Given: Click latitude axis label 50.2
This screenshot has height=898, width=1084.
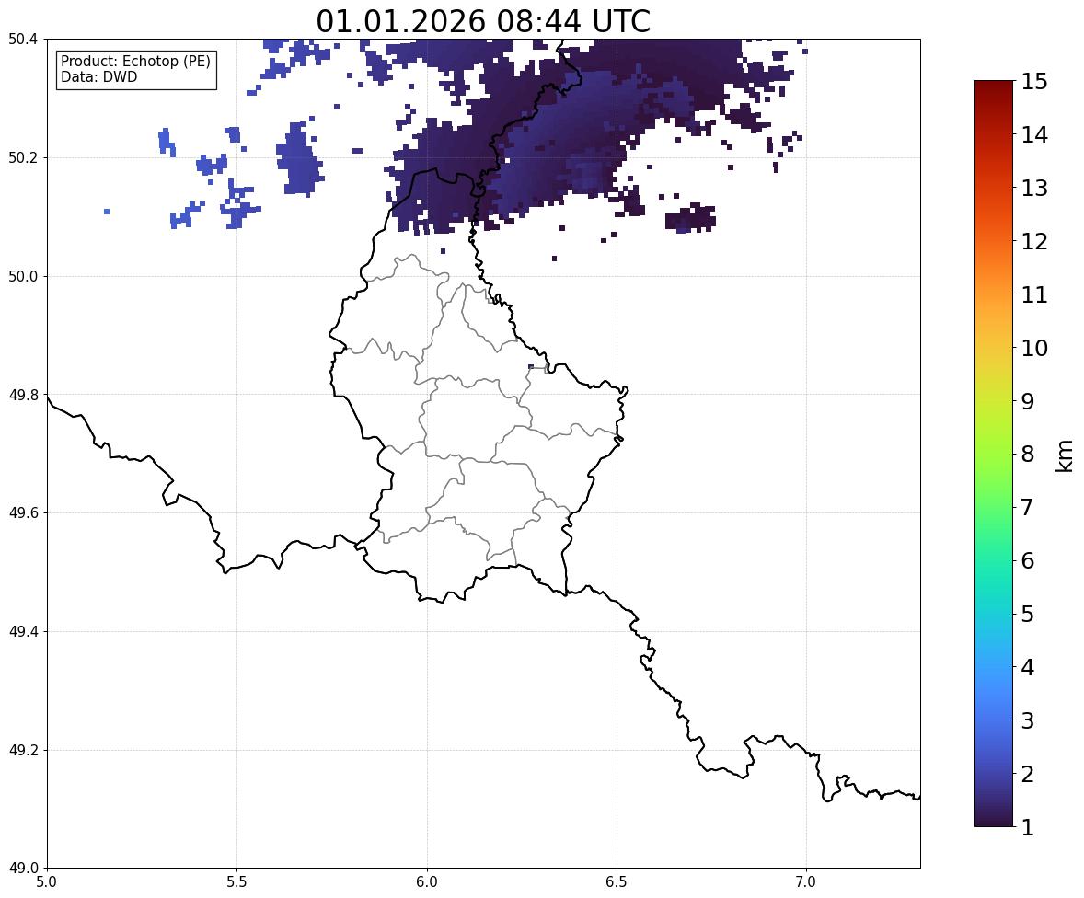Looking at the screenshot, I should (x=23, y=157).
